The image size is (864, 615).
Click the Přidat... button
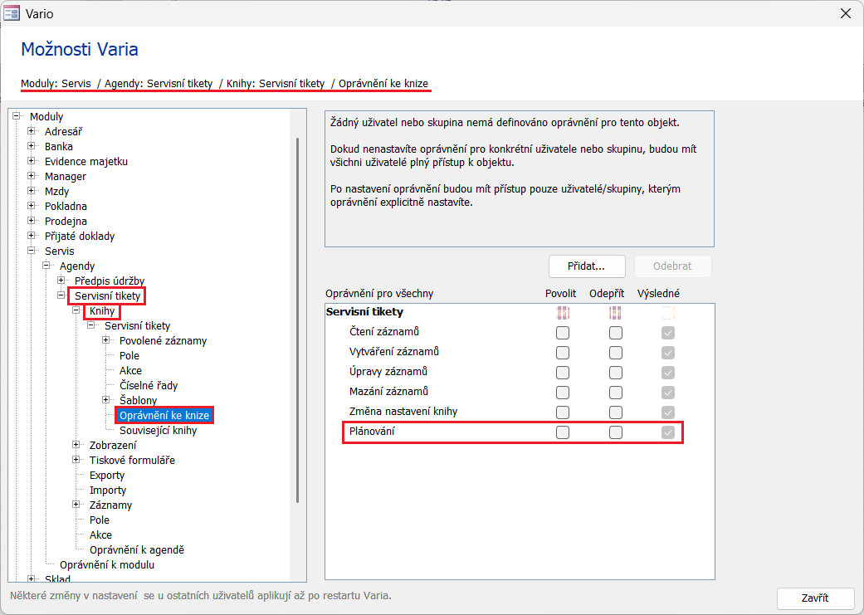coord(587,266)
